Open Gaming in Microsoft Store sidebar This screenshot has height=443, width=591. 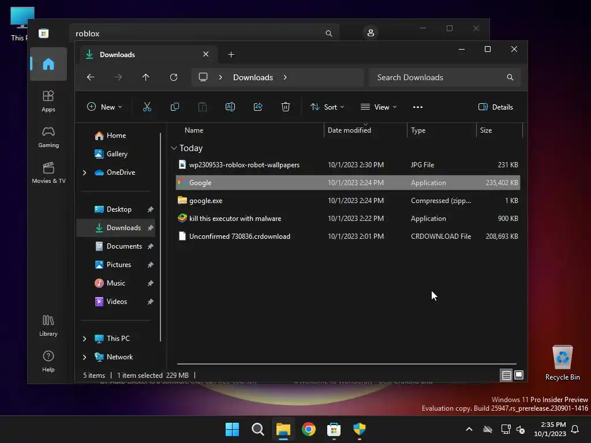click(48, 137)
